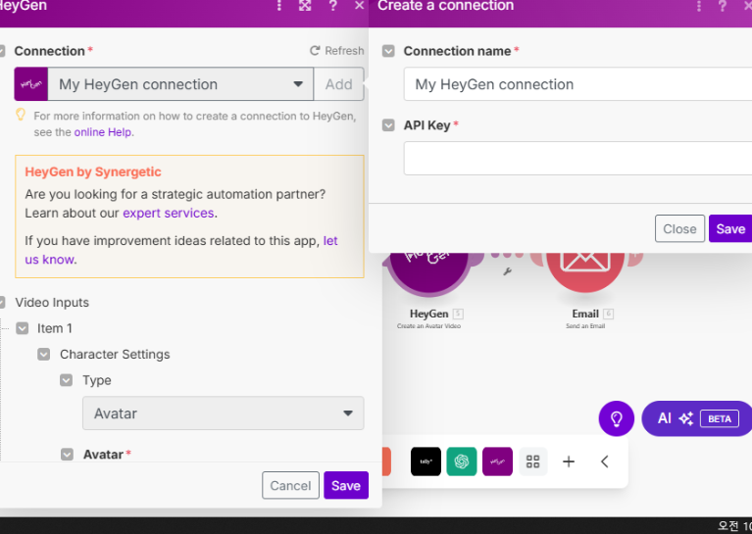
Task: Close the HeyGen module panel
Action: [359, 6]
